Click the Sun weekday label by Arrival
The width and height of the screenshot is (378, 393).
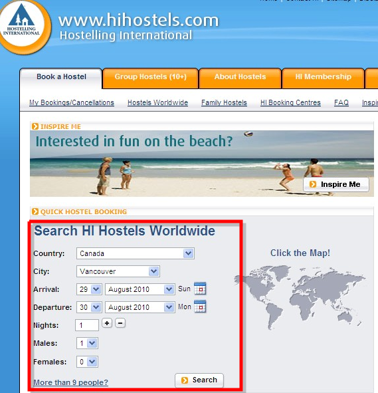[x=184, y=289]
